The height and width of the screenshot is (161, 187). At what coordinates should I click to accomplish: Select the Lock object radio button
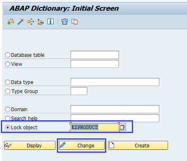[7, 128]
